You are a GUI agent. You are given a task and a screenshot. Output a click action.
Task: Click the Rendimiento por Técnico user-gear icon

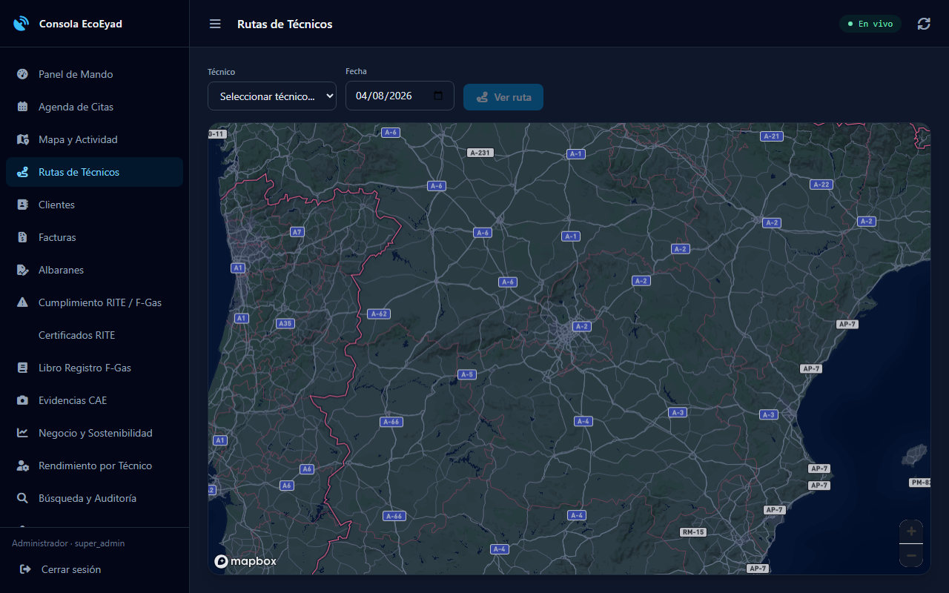[22, 466]
